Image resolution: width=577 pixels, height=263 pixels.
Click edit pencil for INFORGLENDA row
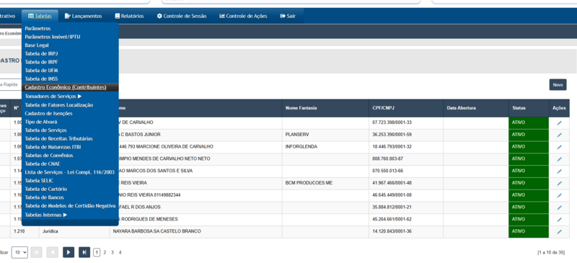559,147
